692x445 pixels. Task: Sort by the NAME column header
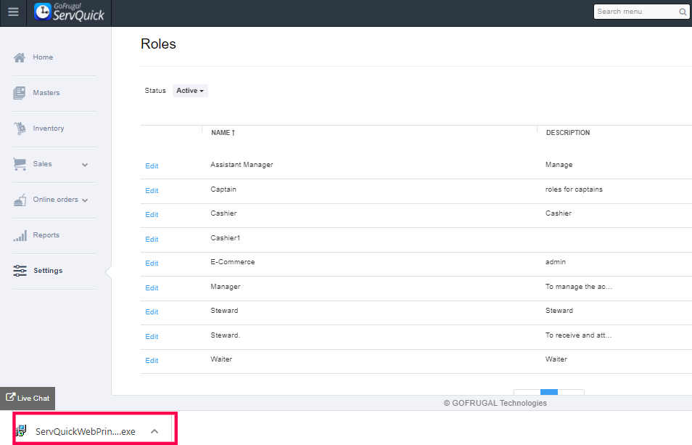tap(223, 132)
